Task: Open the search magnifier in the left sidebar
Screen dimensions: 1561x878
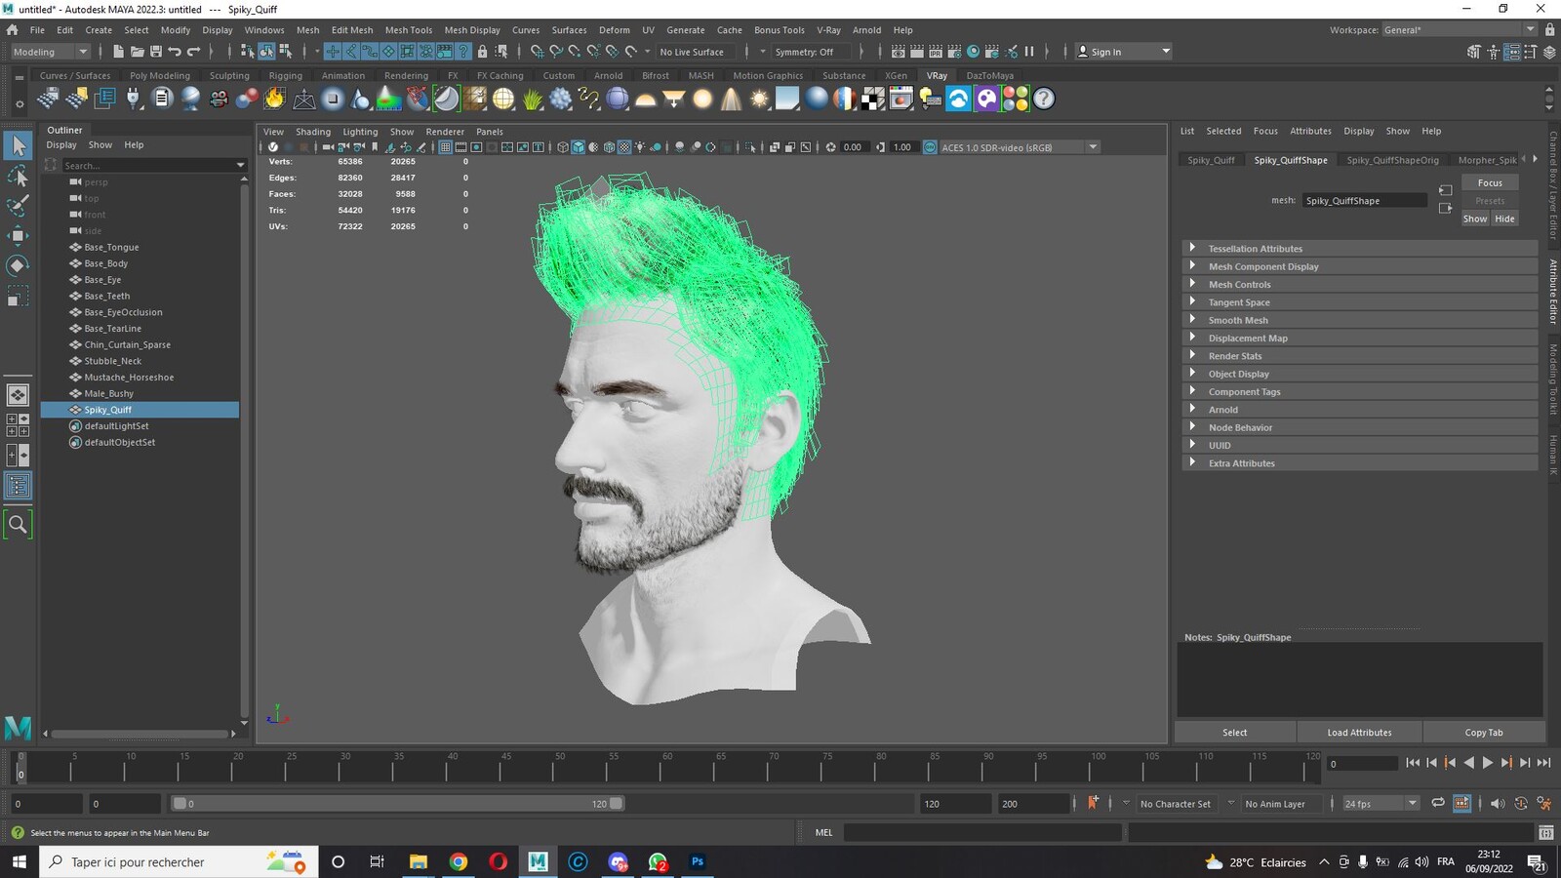Action: (18, 525)
